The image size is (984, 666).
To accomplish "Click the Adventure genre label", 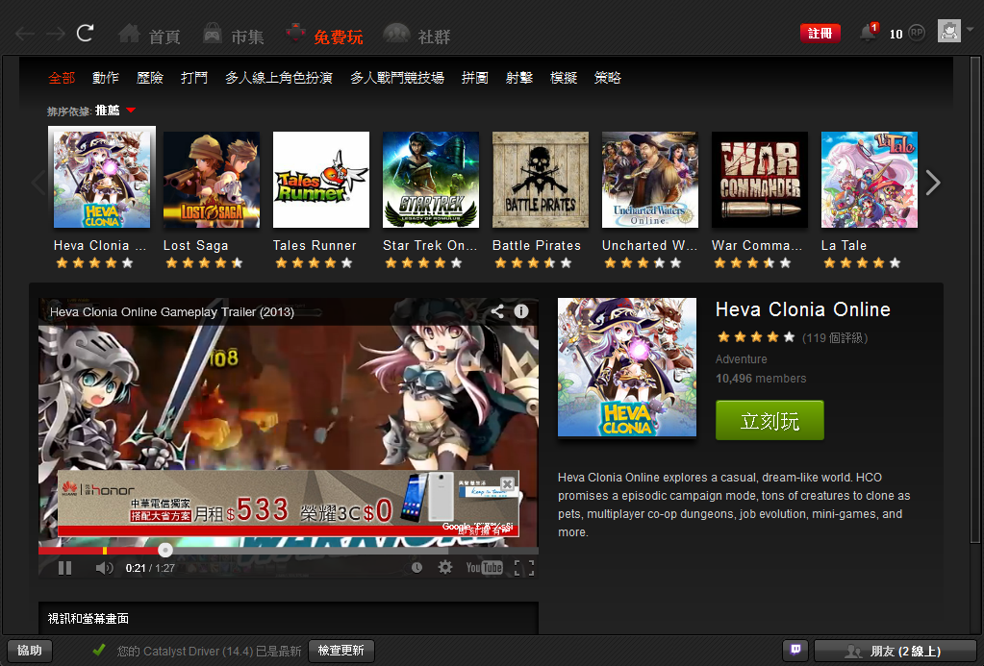I will click(742, 359).
